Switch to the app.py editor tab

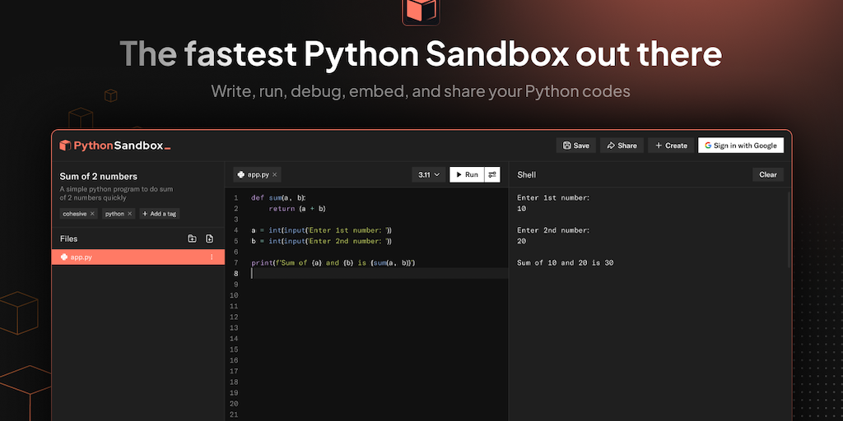[x=254, y=174]
